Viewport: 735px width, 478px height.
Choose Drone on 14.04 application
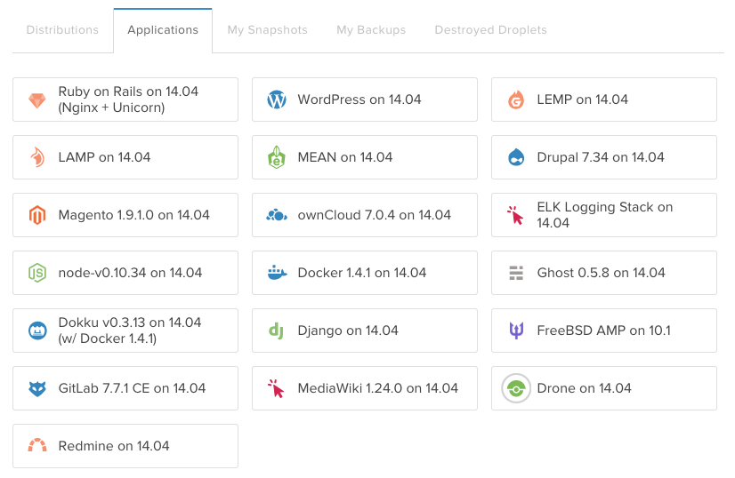click(604, 388)
